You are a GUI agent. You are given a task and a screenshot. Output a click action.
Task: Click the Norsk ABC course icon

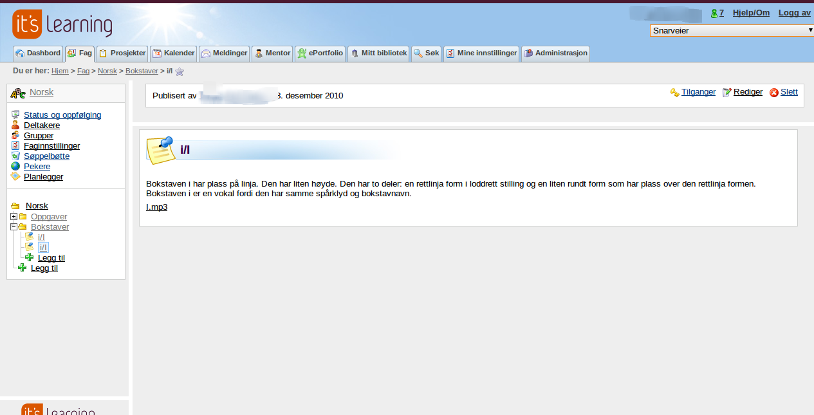(x=18, y=93)
